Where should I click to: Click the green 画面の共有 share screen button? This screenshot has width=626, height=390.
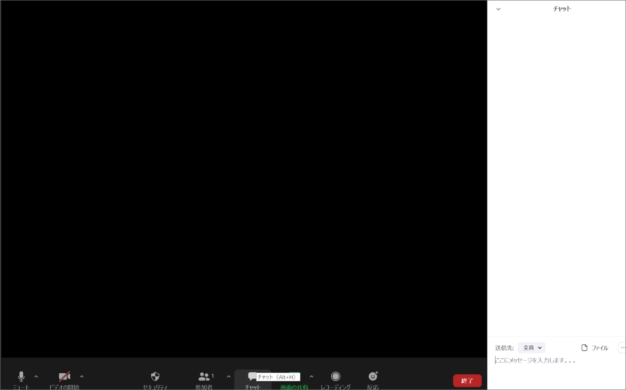click(x=294, y=386)
